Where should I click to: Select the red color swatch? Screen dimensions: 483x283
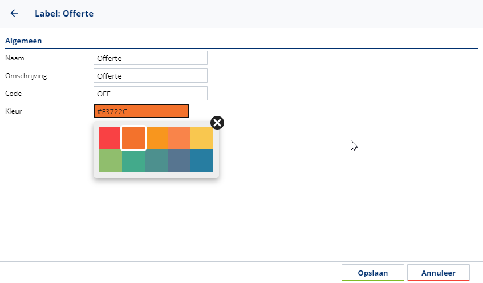(x=109, y=138)
